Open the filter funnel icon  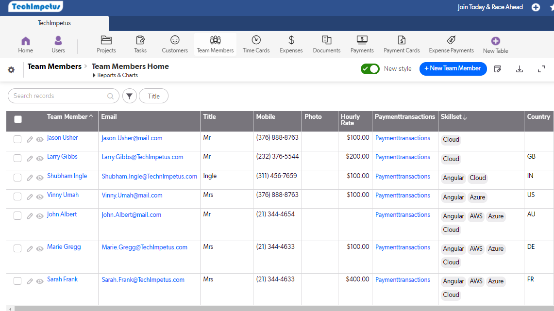pyautogui.click(x=130, y=96)
